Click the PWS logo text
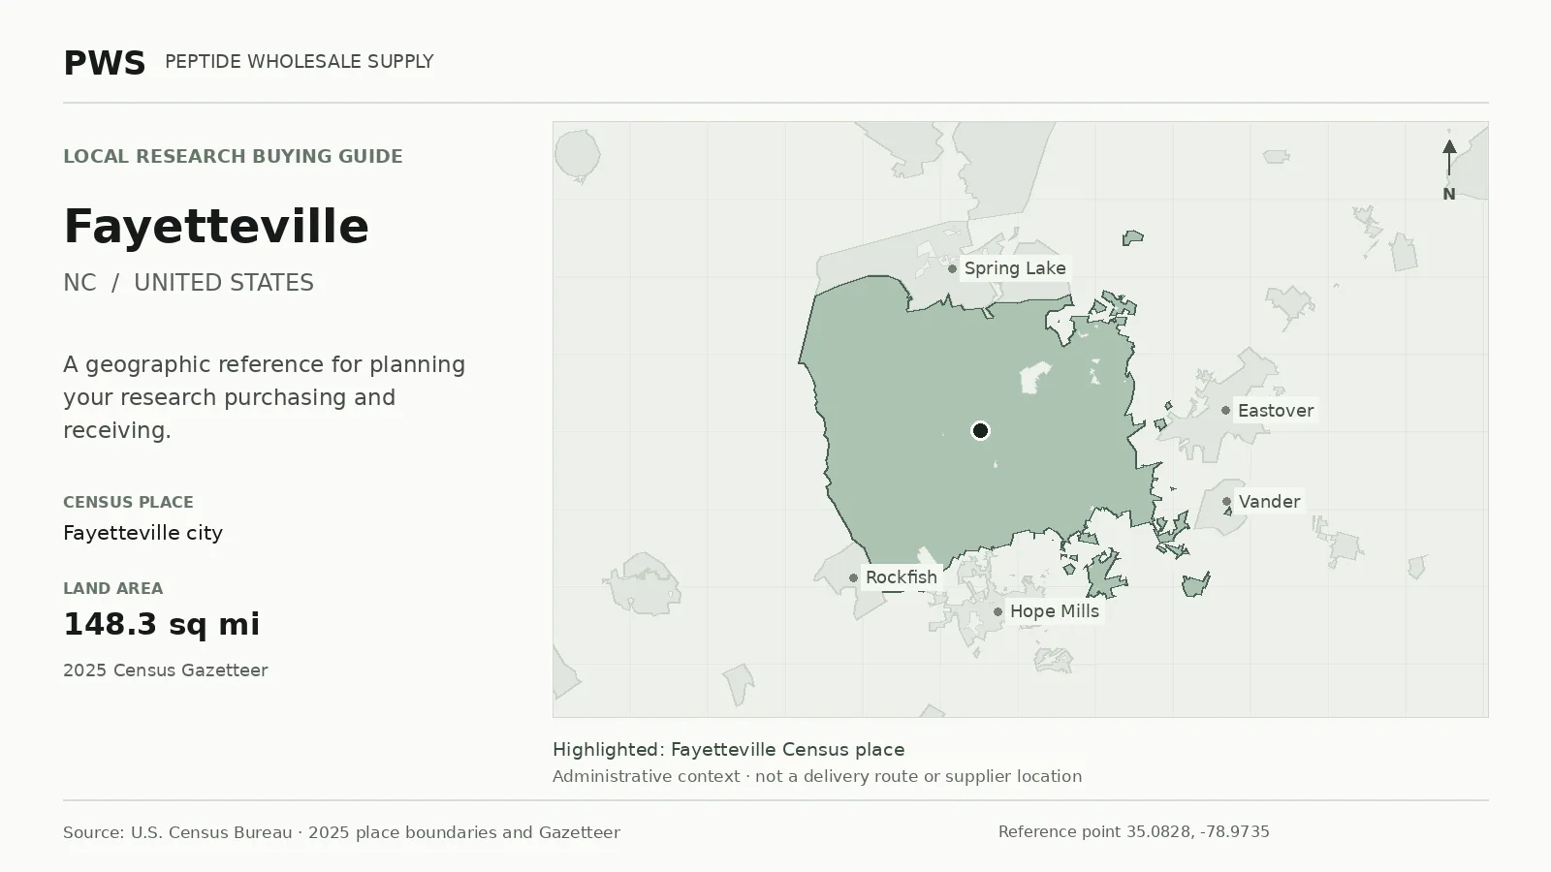Screen dimensions: 1551x872 pos(104,63)
